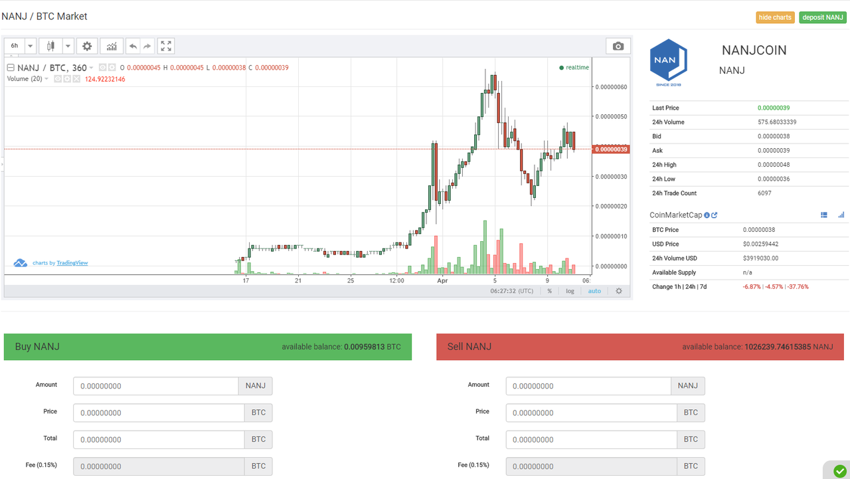
Task: Toggle percentage scale on price axis
Action: [x=549, y=291]
